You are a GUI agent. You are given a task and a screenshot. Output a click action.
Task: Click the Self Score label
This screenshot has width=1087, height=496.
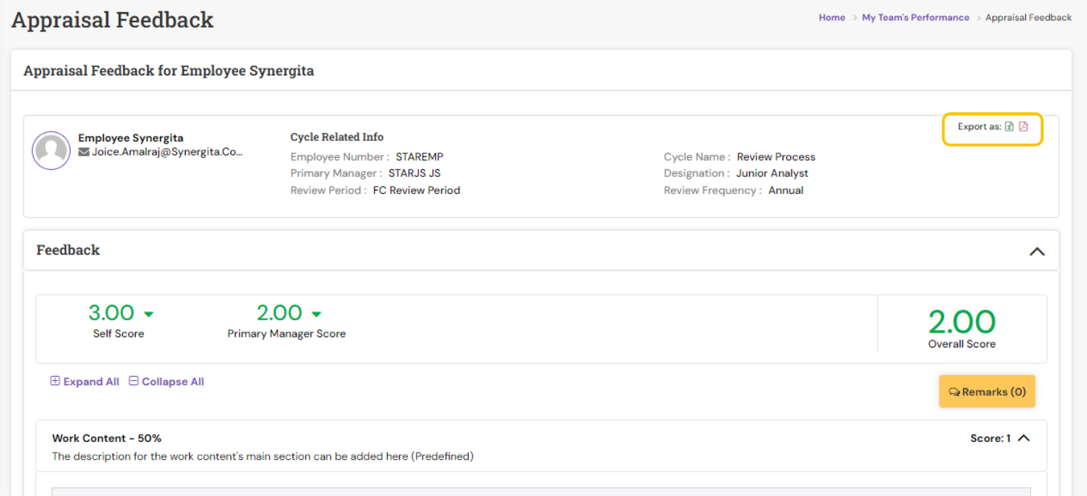(119, 333)
